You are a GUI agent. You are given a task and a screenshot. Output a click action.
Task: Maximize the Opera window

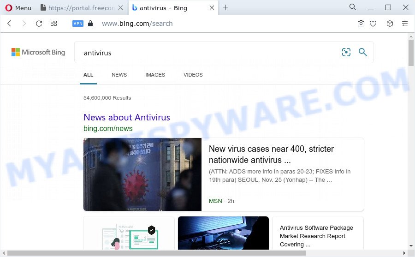388,7
